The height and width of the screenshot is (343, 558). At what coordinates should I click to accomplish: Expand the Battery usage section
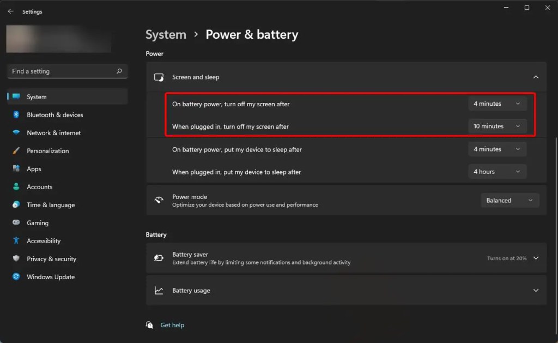[x=536, y=290]
